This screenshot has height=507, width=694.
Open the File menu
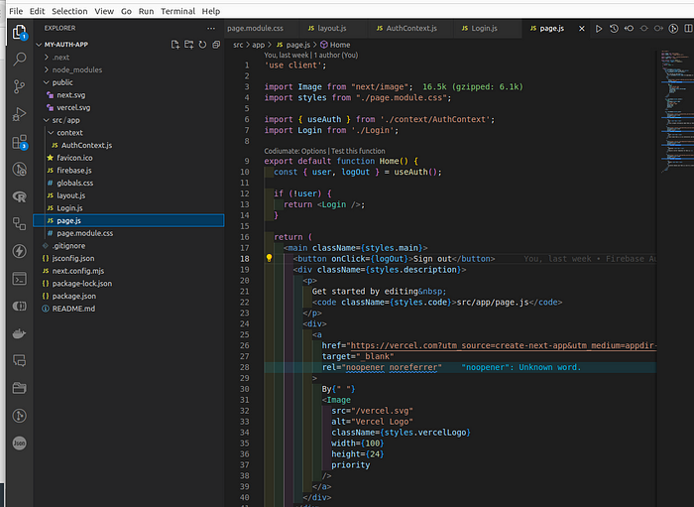coord(16,11)
